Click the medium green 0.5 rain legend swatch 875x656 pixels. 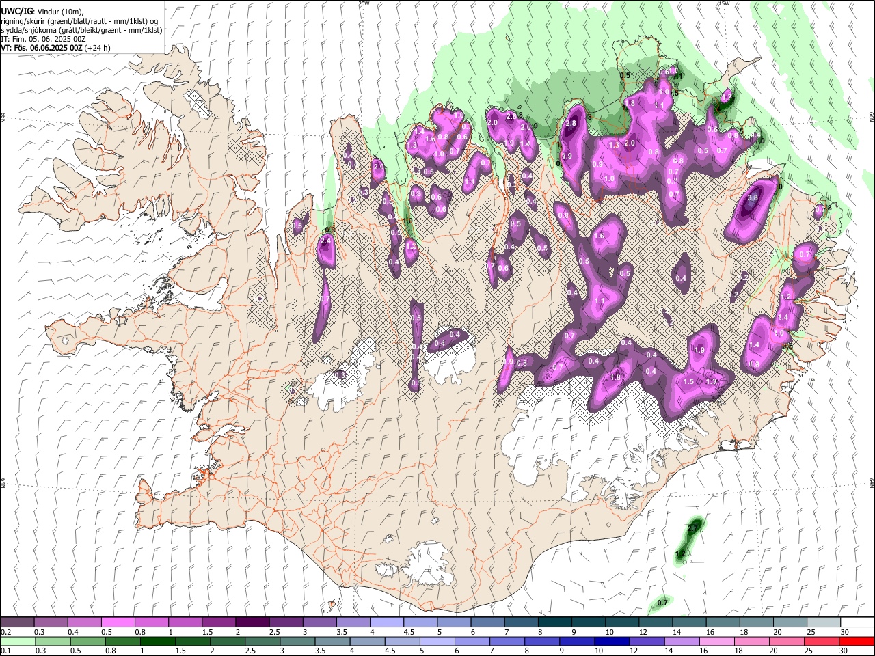click(x=88, y=641)
